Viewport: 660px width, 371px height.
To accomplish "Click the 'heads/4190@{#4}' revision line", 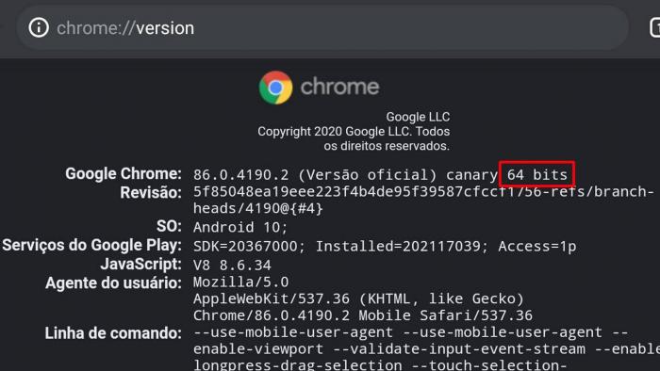I will tap(258, 209).
